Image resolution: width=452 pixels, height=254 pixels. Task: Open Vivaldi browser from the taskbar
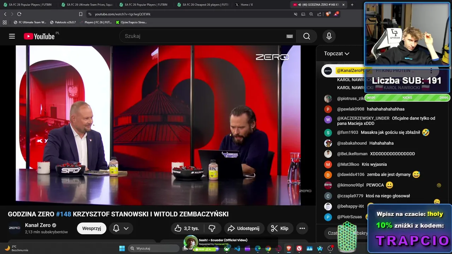pyautogui.click(x=299, y=249)
